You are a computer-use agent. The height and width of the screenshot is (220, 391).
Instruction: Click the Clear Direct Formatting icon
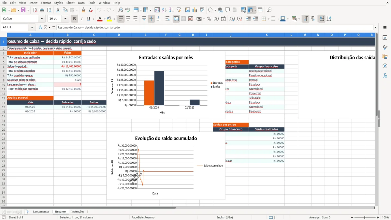[x=91, y=10]
